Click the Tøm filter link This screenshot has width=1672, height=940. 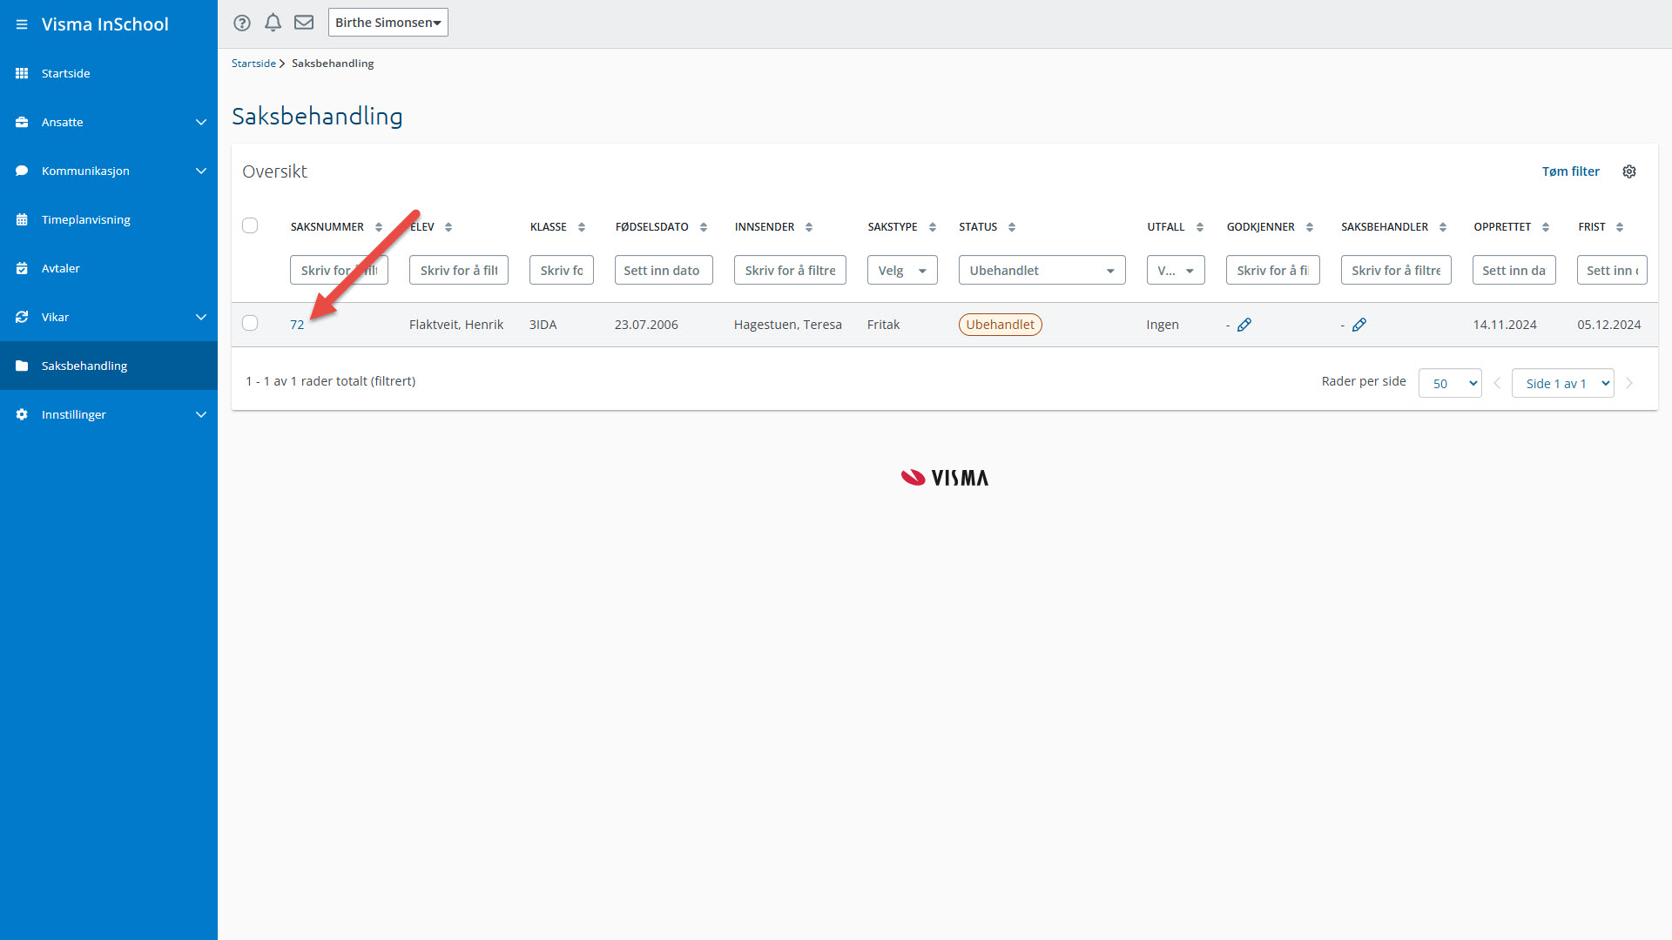point(1570,171)
